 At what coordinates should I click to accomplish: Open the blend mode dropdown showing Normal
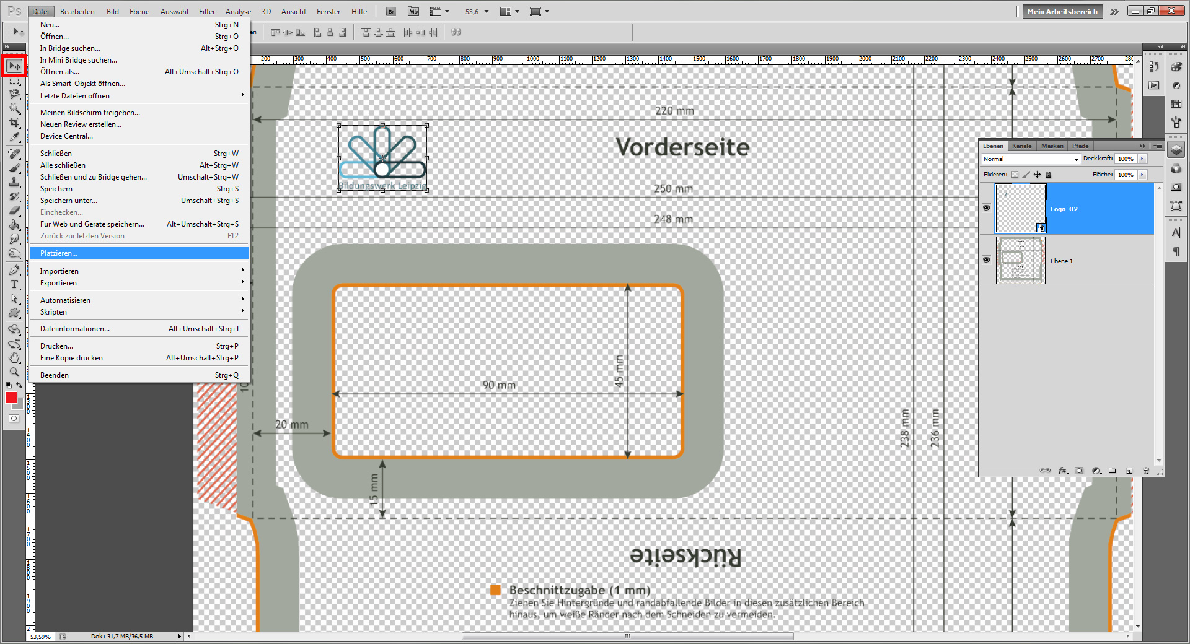tap(1077, 159)
